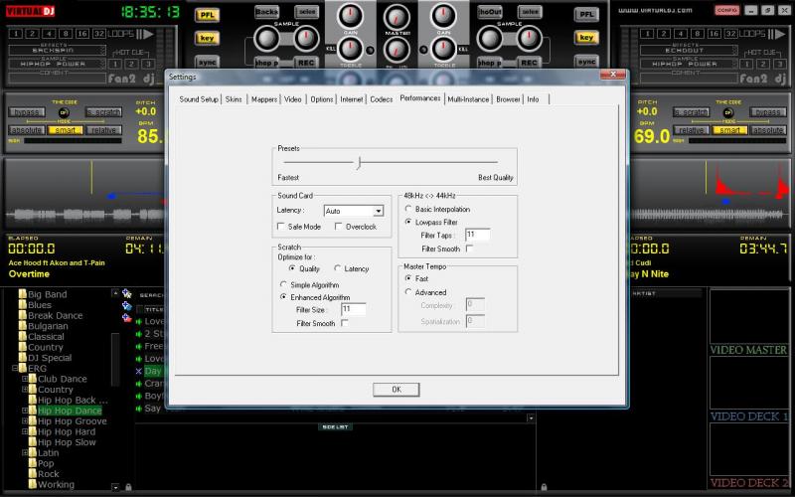This screenshot has height=497, width=795.
Task: Enable Safe Mode checkbox
Action: 281,227
